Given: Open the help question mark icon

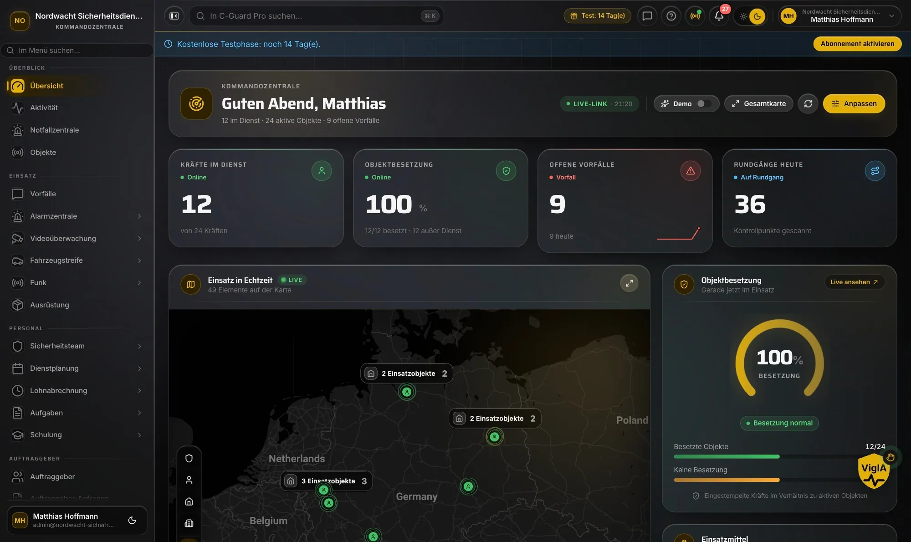Looking at the screenshot, I should tap(671, 16).
